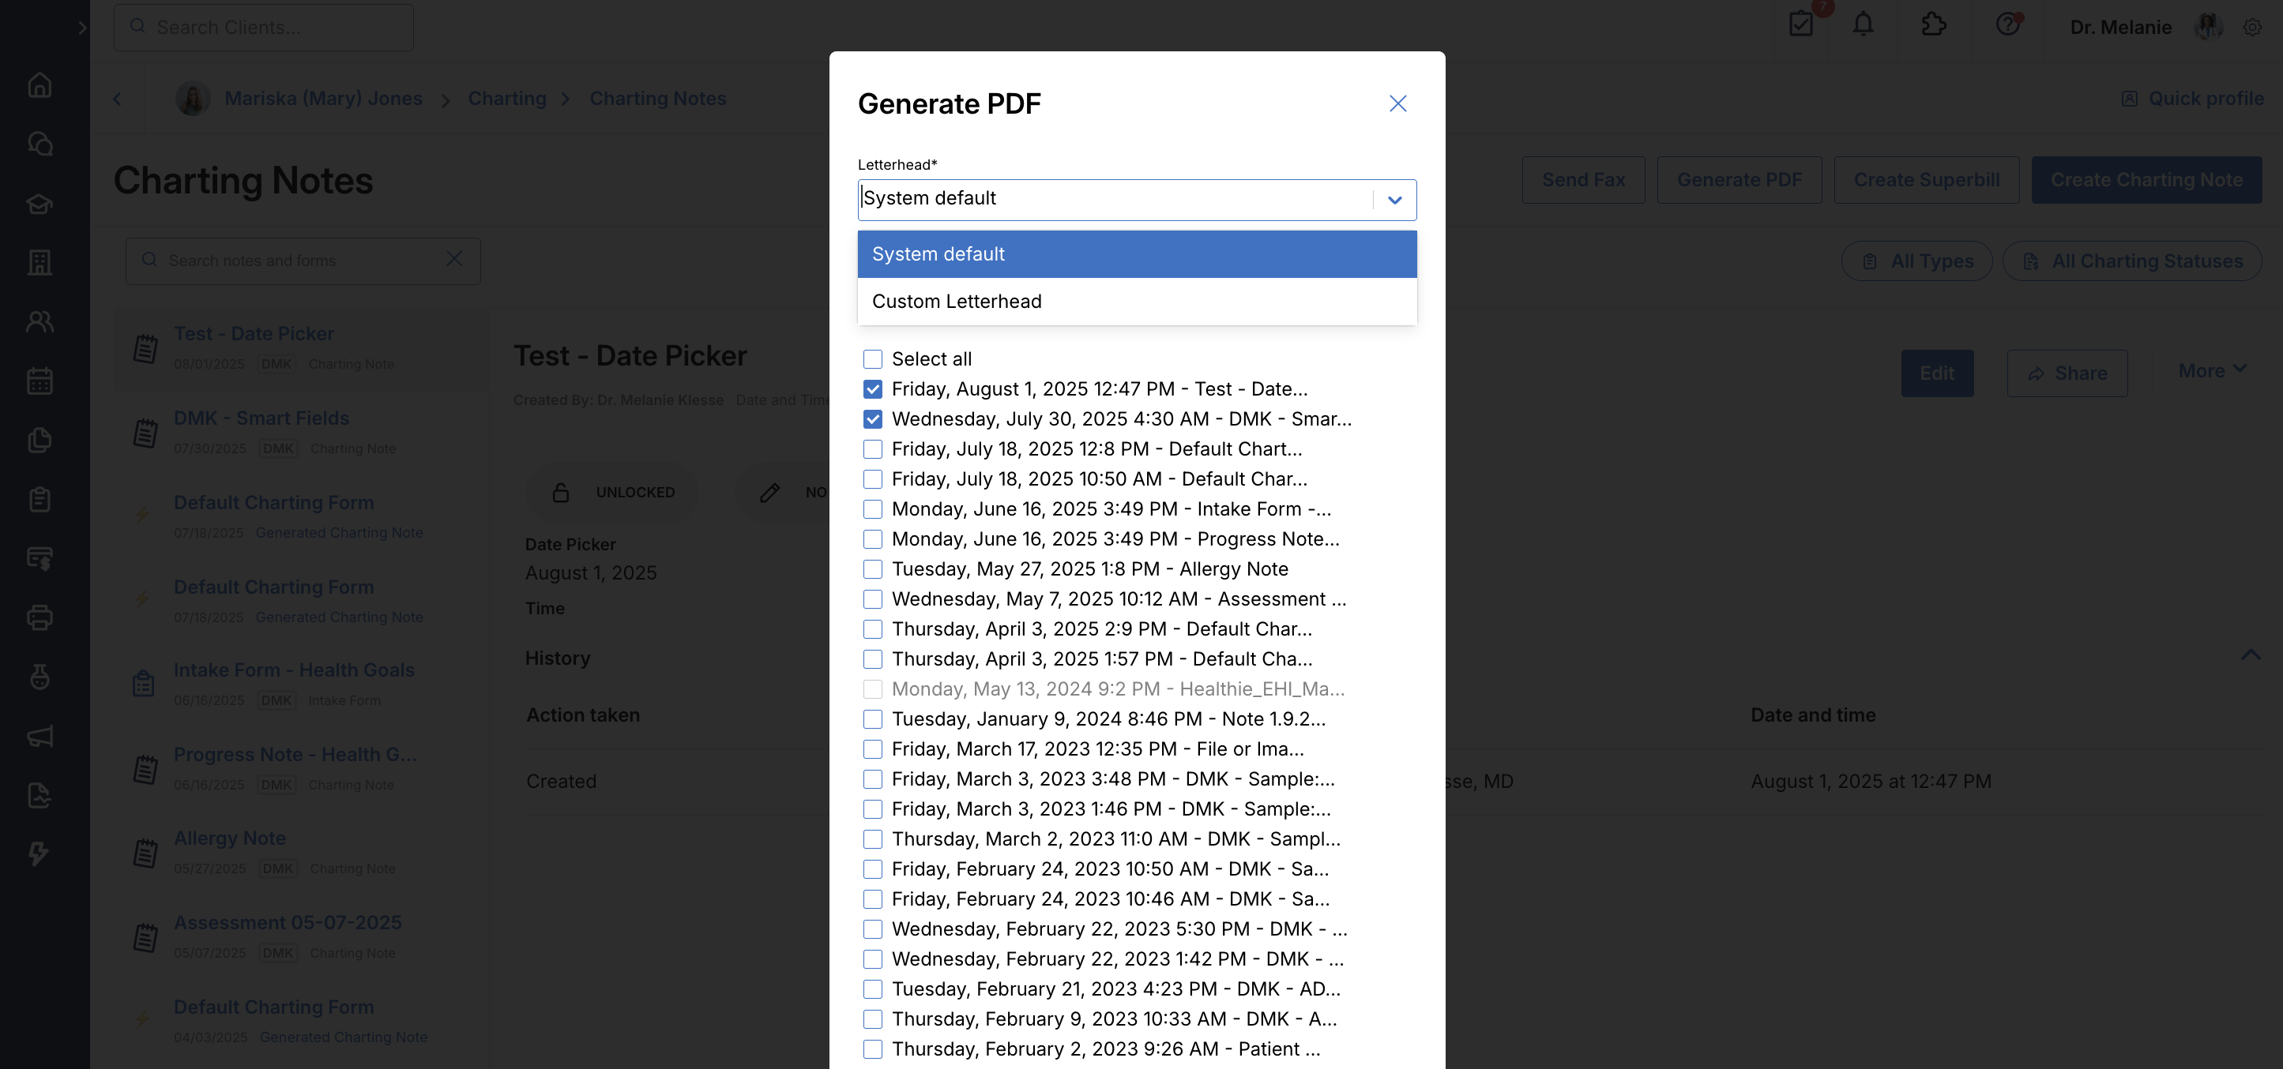Open the puzzle piece integrations icon
This screenshot has height=1069, width=2283.
tap(1934, 24)
